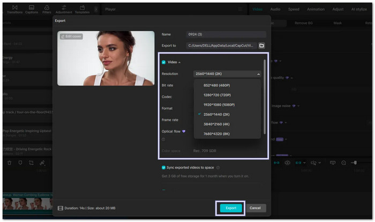Click the film icon beside Duration info
Viewport: 375px width, 222px height.
coord(60,208)
